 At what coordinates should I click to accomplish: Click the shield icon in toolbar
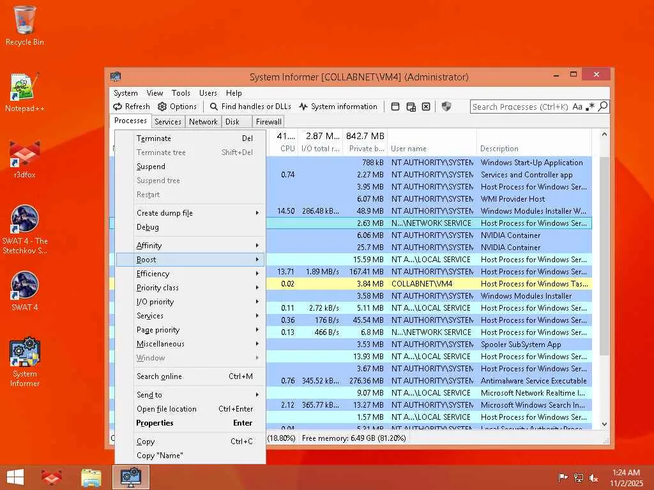(446, 107)
